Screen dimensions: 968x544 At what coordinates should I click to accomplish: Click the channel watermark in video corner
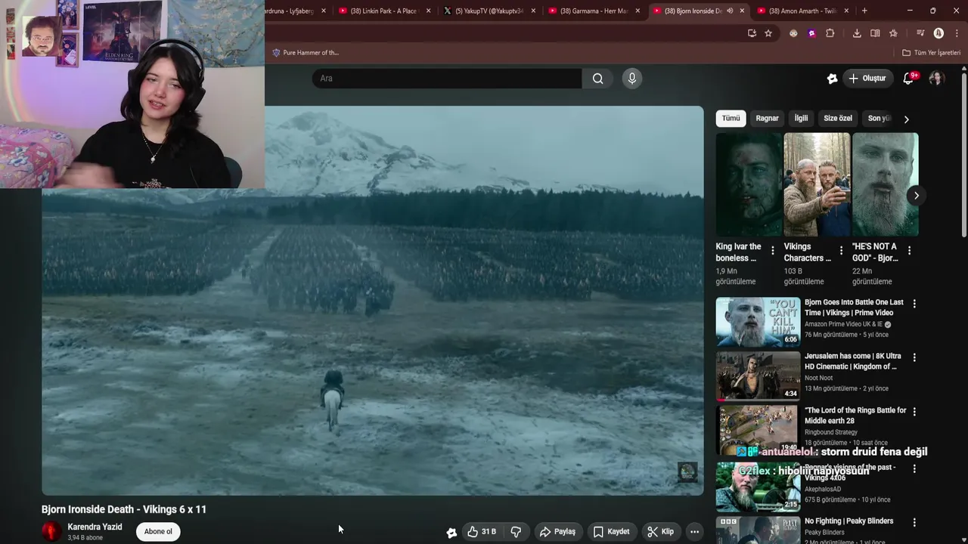[x=687, y=472]
